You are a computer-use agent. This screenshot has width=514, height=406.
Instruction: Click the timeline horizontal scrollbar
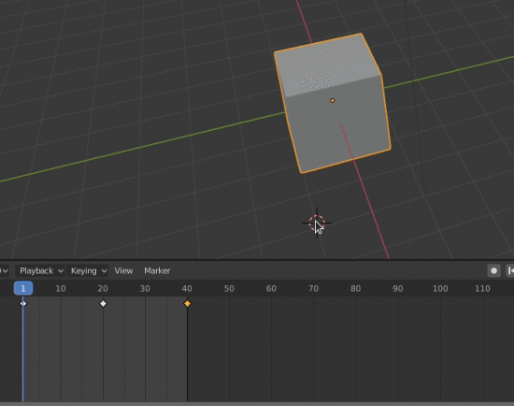point(257,404)
